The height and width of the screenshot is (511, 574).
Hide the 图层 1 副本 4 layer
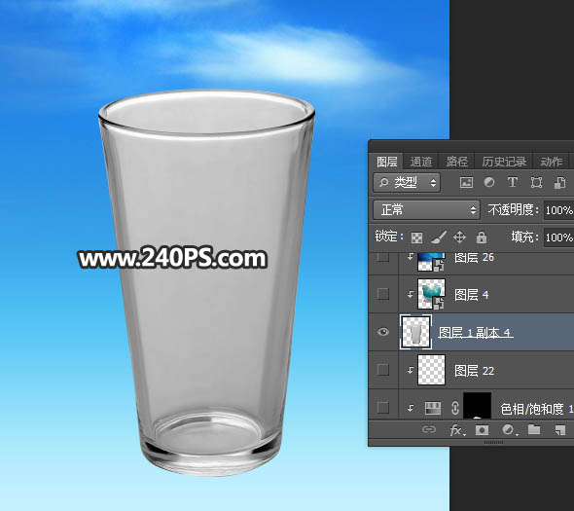[383, 332]
